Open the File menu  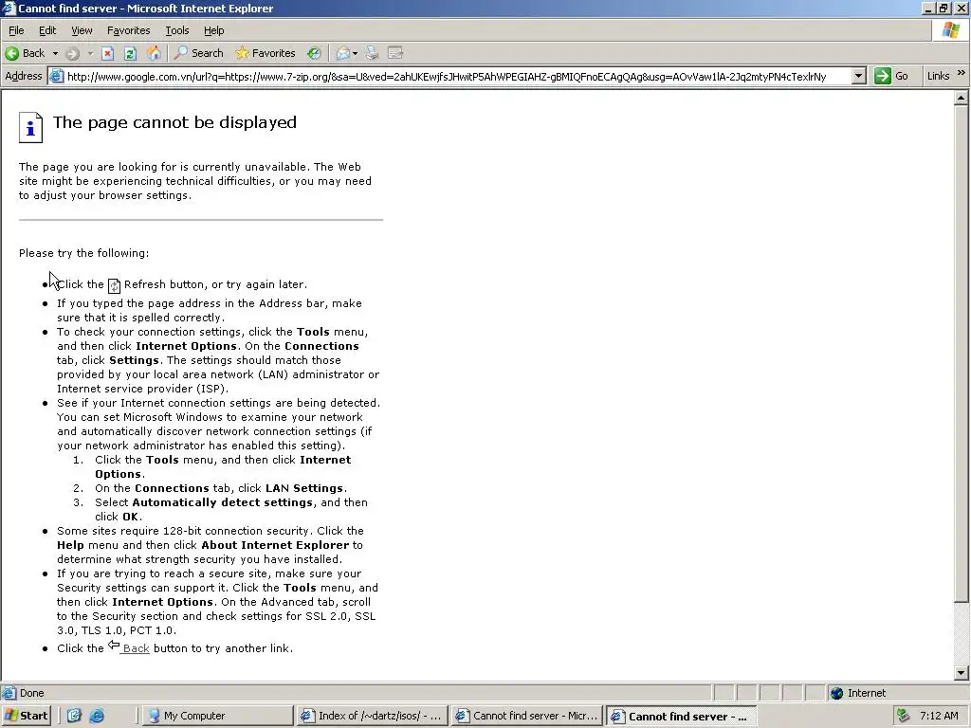click(x=16, y=30)
